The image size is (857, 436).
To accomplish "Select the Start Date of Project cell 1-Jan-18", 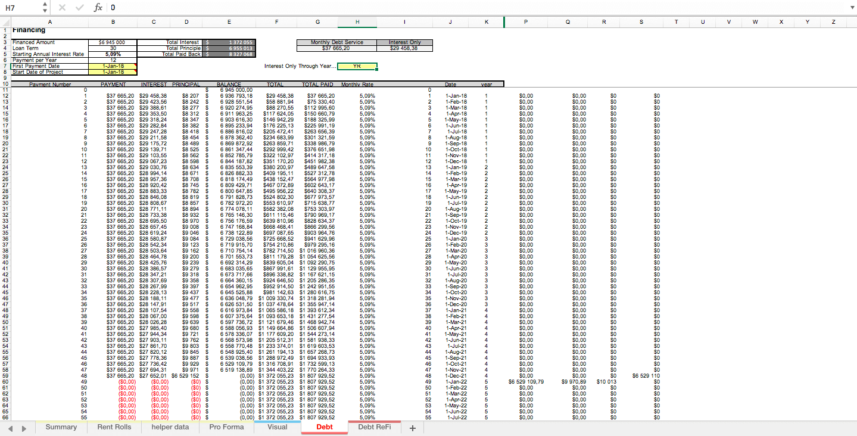I will [x=113, y=72].
